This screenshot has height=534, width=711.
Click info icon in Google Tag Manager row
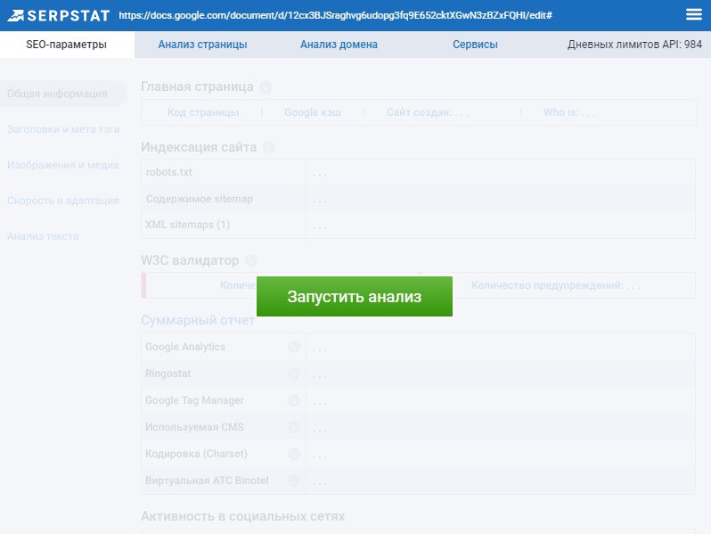294,400
